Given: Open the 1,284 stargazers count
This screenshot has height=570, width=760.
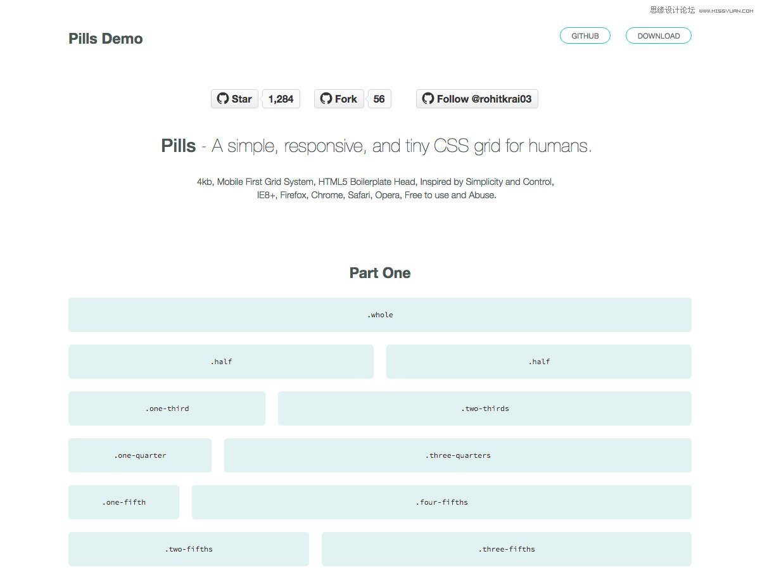Looking at the screenshot, I should tap(281, 99).
